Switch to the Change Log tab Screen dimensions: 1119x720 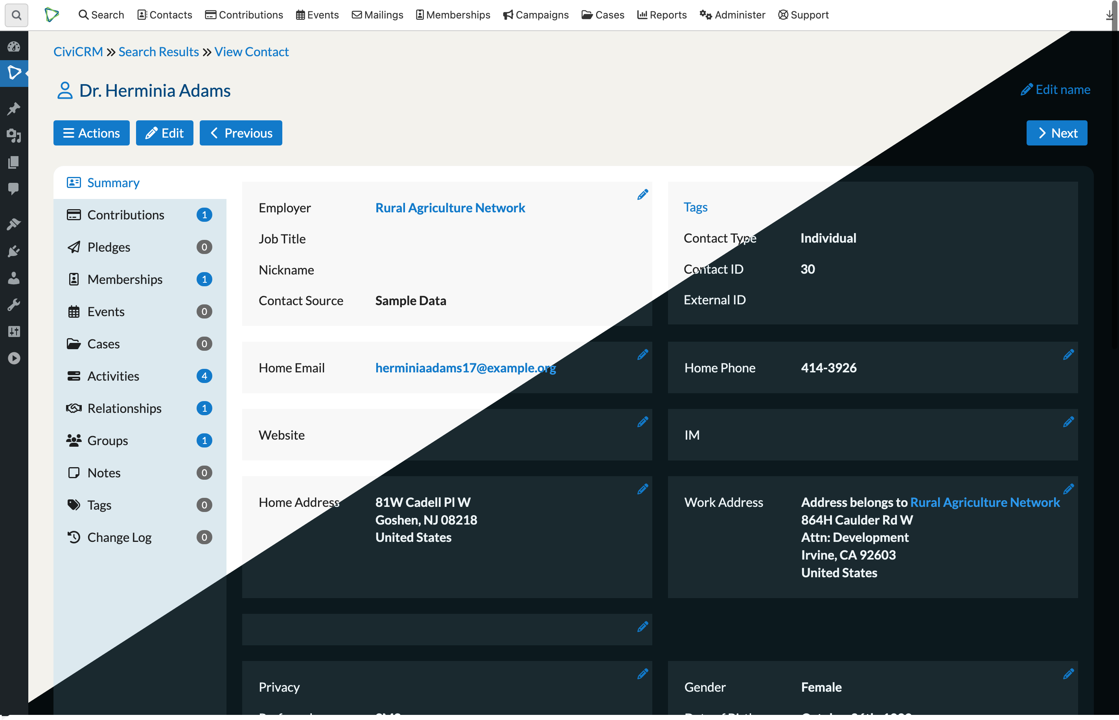point(140,538)
